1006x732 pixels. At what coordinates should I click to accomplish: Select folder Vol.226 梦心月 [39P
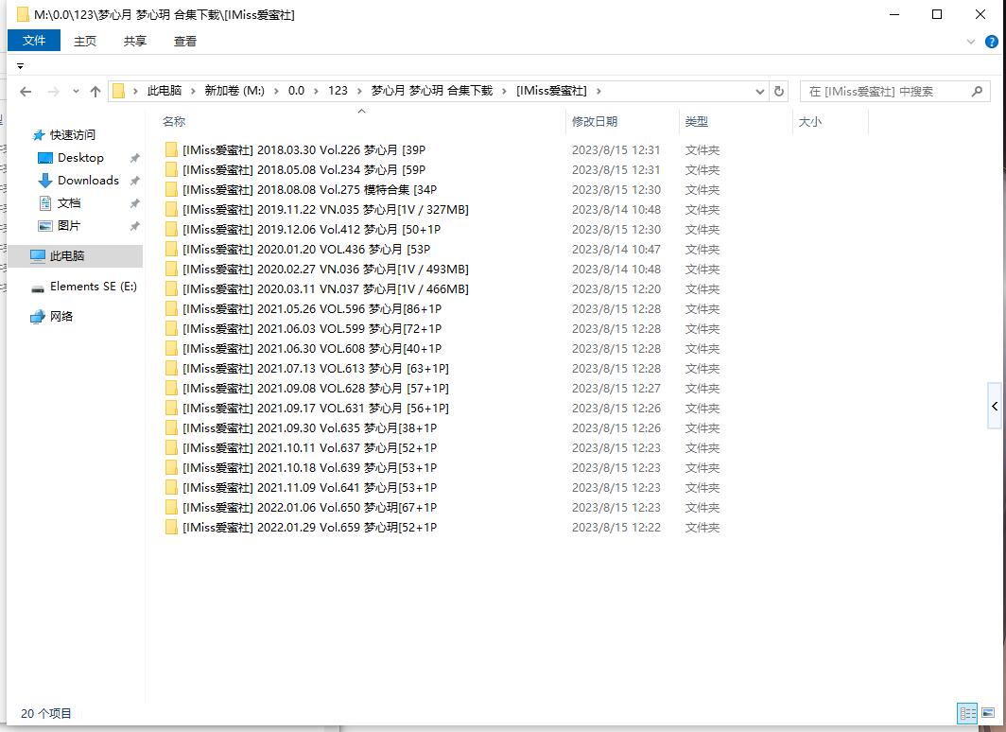[304, 150]
